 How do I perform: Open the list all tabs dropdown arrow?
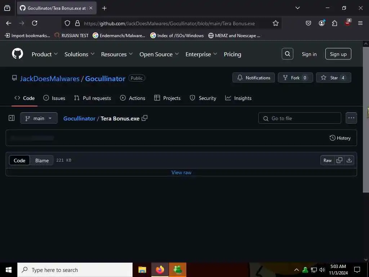click(x=298, y=8)
